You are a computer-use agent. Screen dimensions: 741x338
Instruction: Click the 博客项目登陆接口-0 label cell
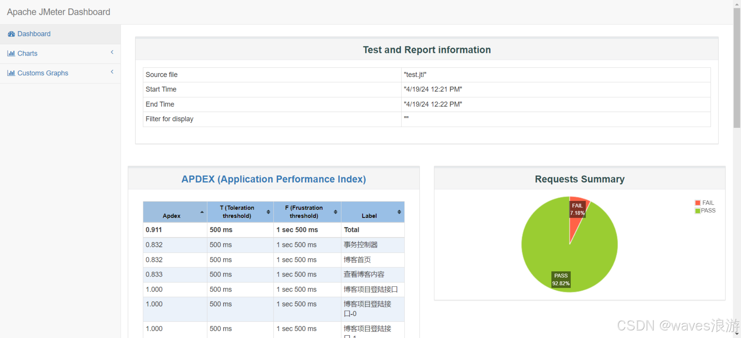click(373, 309)
